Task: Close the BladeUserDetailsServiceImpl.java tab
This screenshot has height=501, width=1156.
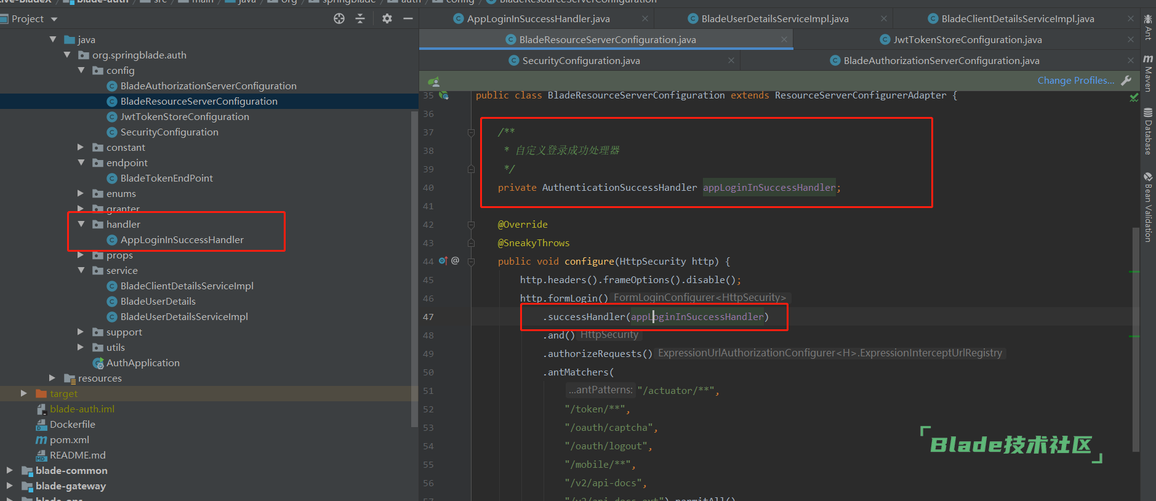Action: coord(884,19)
